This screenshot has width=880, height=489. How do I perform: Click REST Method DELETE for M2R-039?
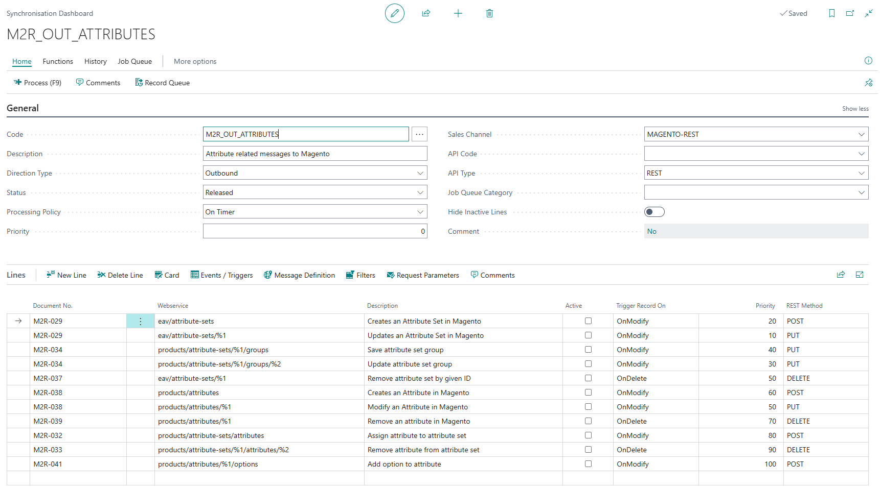point(826,421)
